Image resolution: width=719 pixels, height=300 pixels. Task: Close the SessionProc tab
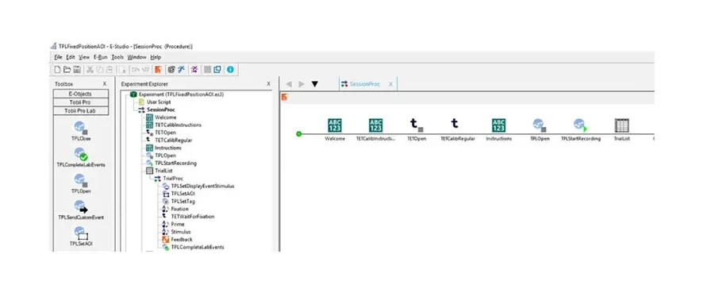[390, 84]
